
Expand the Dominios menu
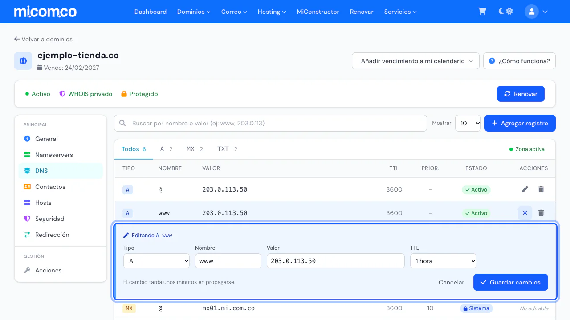(x=194, y=12)
